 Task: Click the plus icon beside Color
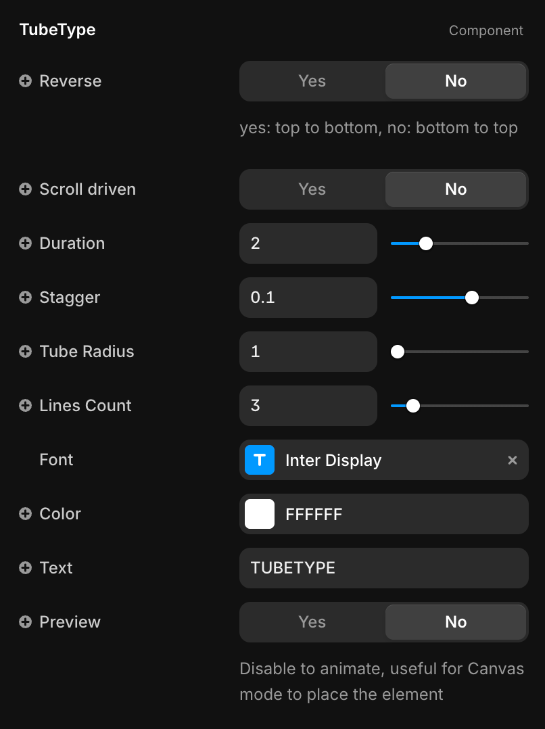pyautogui.click(x=25, y=514)
